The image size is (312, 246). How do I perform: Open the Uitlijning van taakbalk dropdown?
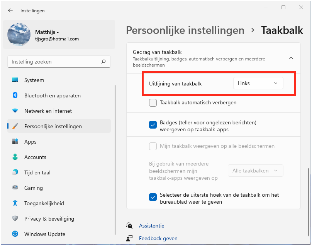258,84
